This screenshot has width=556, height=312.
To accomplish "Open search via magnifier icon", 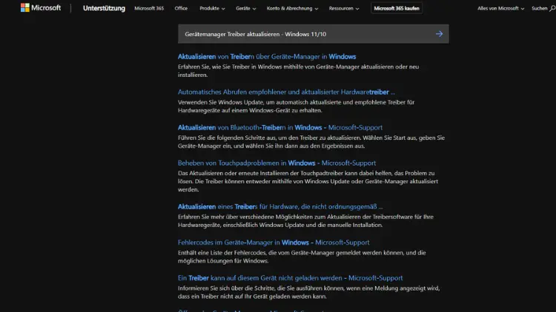I will 552,8.
